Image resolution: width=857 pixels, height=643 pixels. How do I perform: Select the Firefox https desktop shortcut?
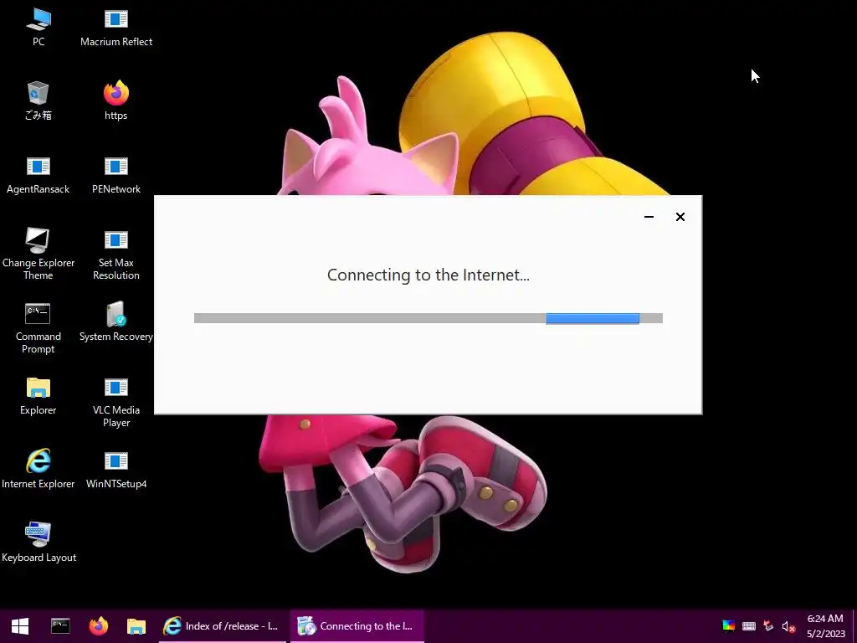click(115, 101)
